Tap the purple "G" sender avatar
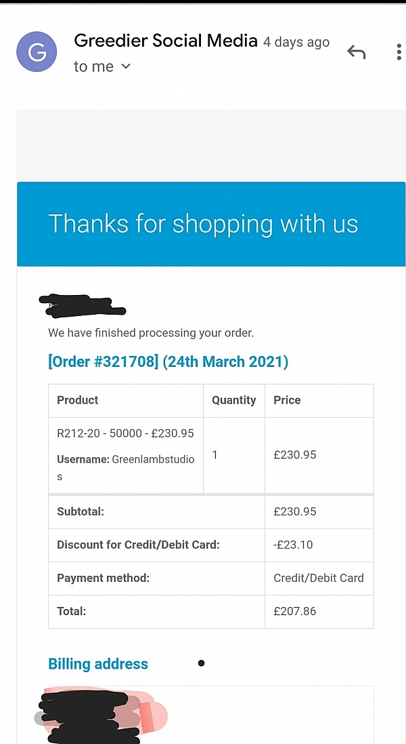The width and height of the screenshot is (406, 744). tap(37, 52)
